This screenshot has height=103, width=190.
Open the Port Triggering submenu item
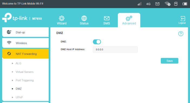[25, 80]
